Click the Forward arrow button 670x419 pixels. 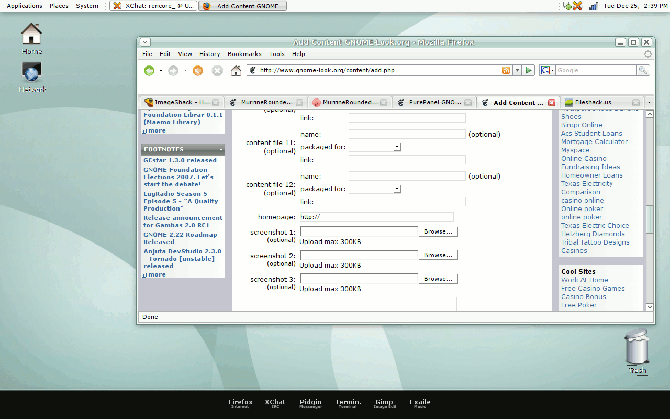pyautogui.click(x=173, y=71)
